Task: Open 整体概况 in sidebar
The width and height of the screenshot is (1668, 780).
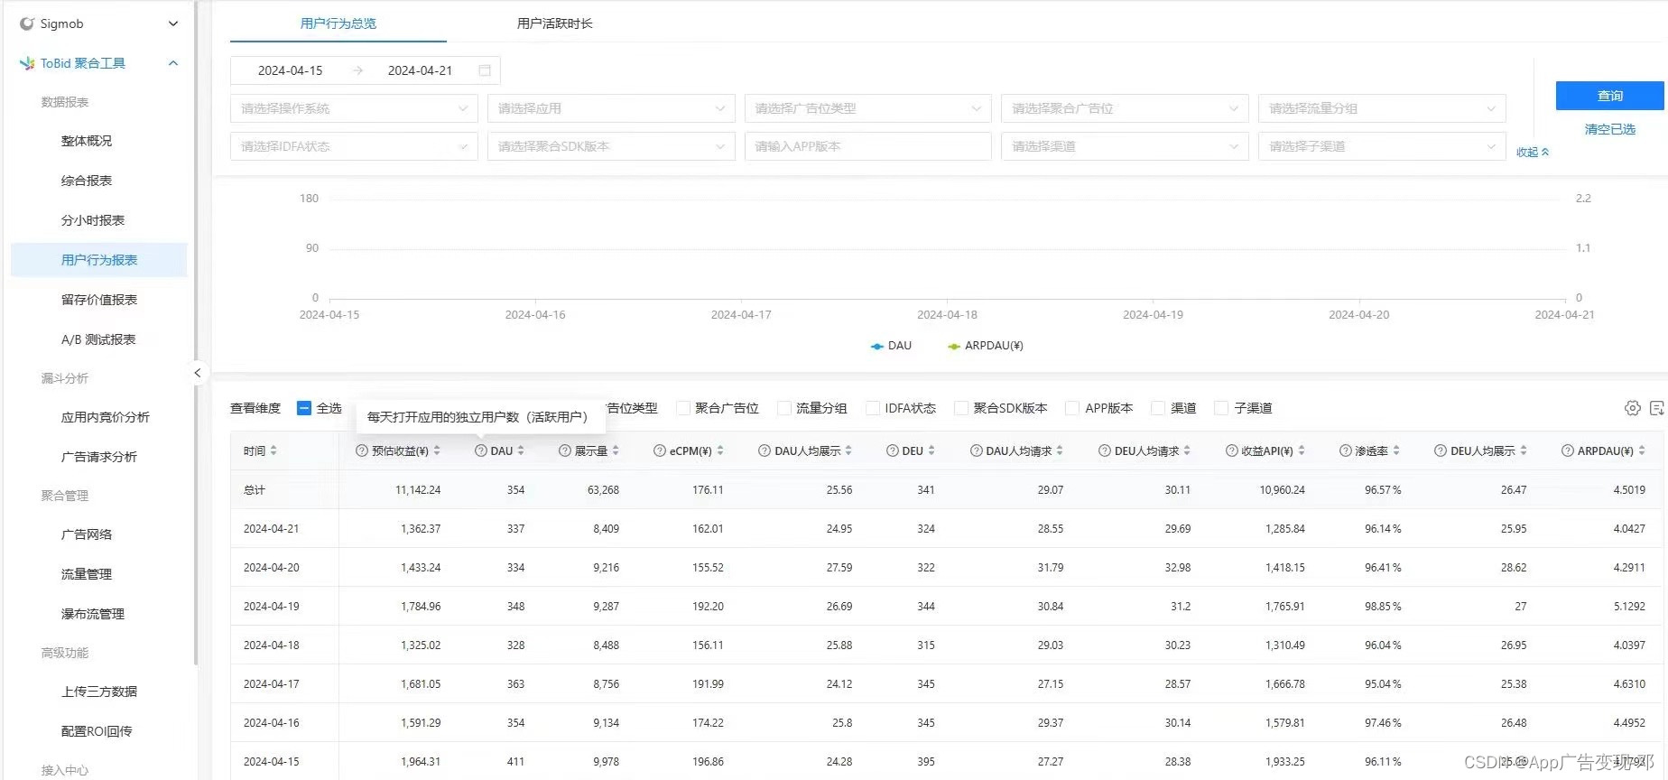Action: coord(87,141)
